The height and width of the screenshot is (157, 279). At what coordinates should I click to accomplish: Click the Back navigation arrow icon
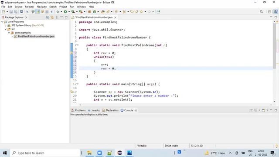click(x=141, y=12)
